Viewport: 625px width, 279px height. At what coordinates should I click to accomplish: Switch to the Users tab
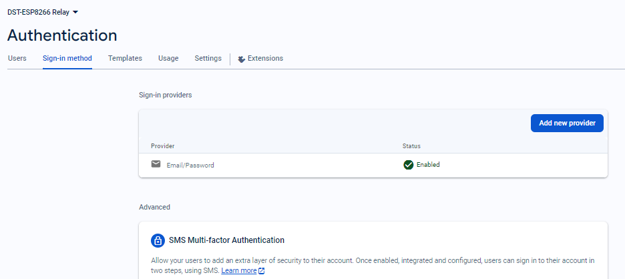tap(17, 59)
